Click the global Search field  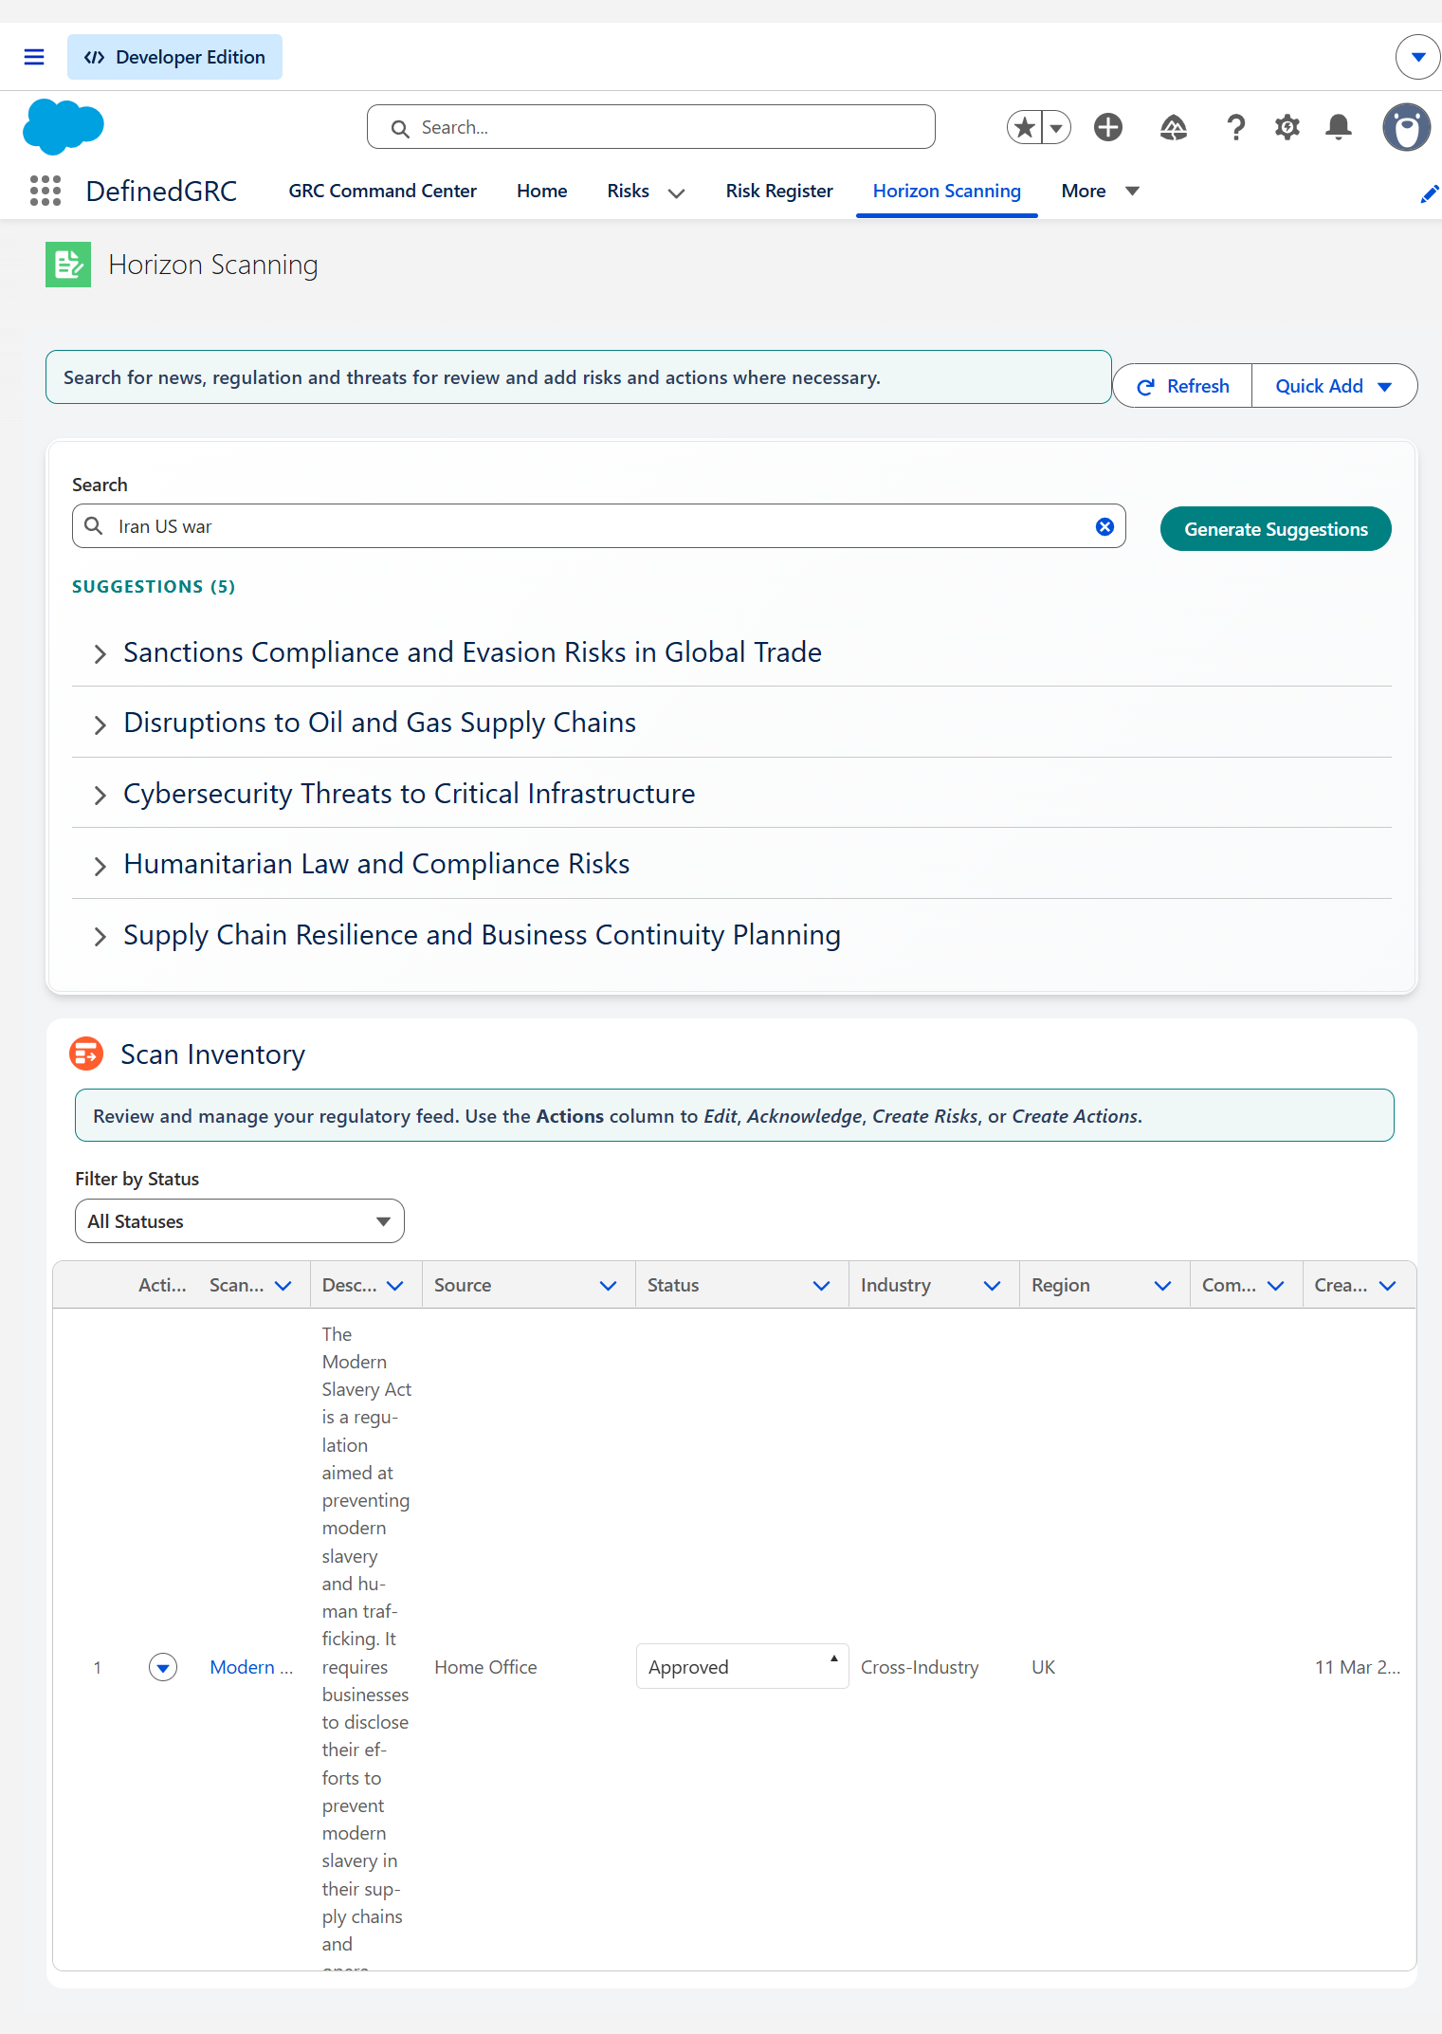click(x=651, y=127)
